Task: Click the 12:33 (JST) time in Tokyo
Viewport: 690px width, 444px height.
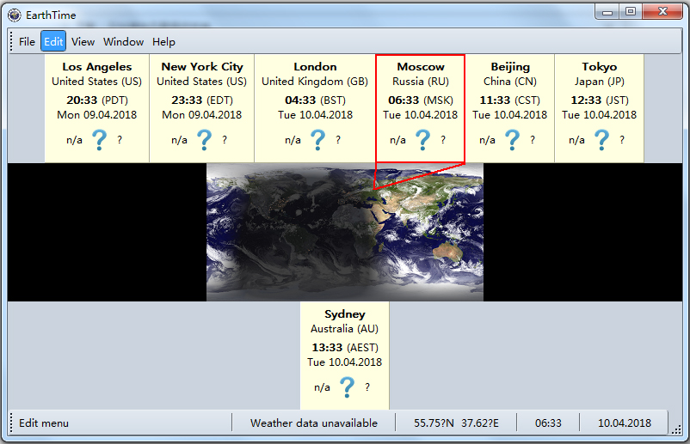Action: [x=600, y=100]
